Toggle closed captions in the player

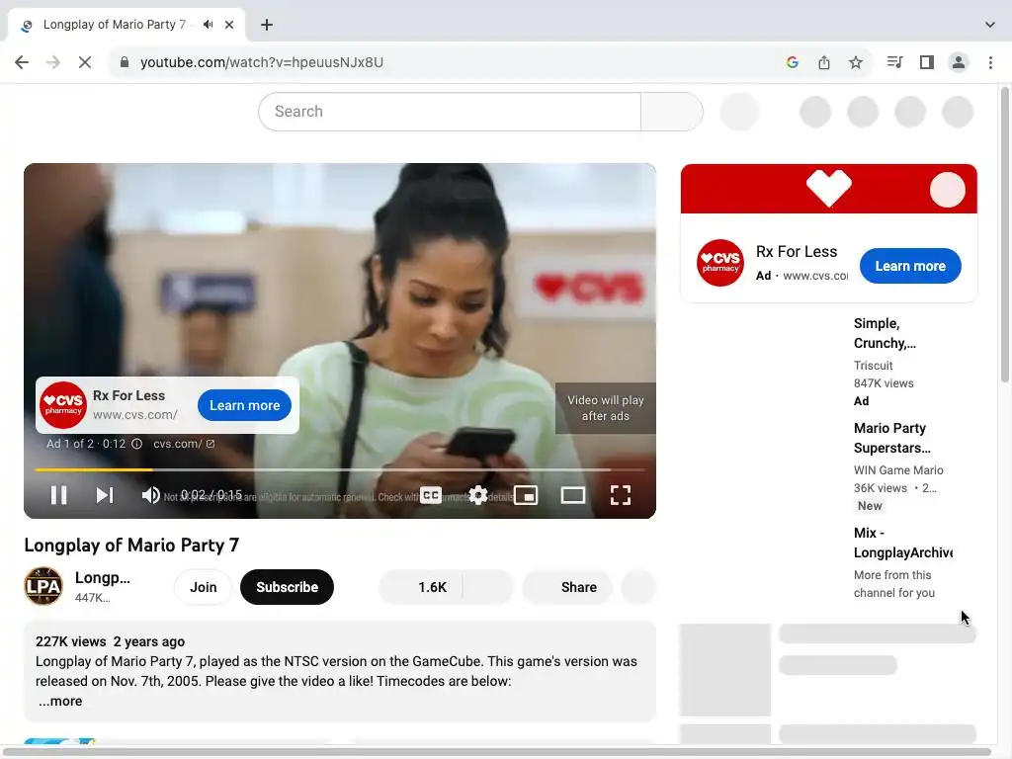click(431, 495)
